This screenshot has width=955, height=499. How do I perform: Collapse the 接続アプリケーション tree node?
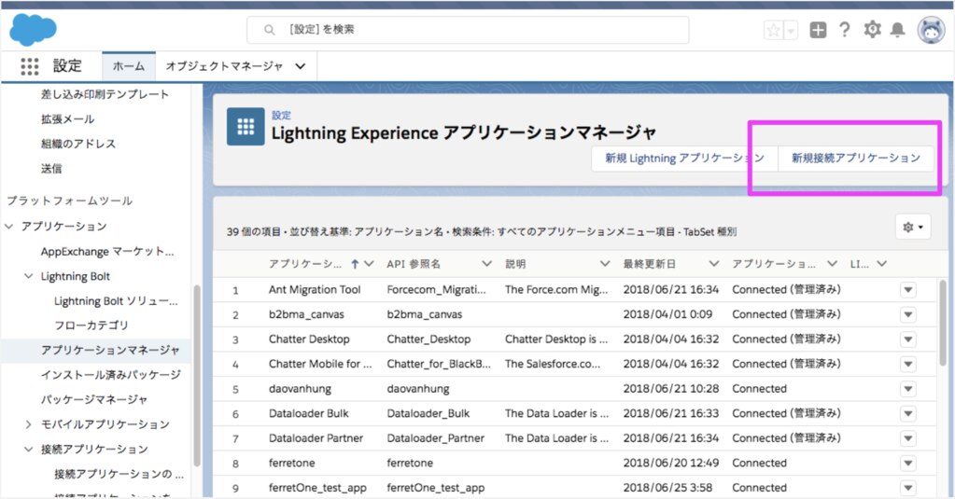[x=29, y=450]
